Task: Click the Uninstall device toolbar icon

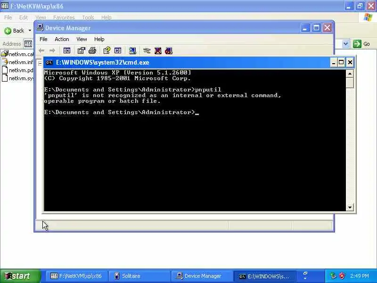Action: (x=158, y=50)
